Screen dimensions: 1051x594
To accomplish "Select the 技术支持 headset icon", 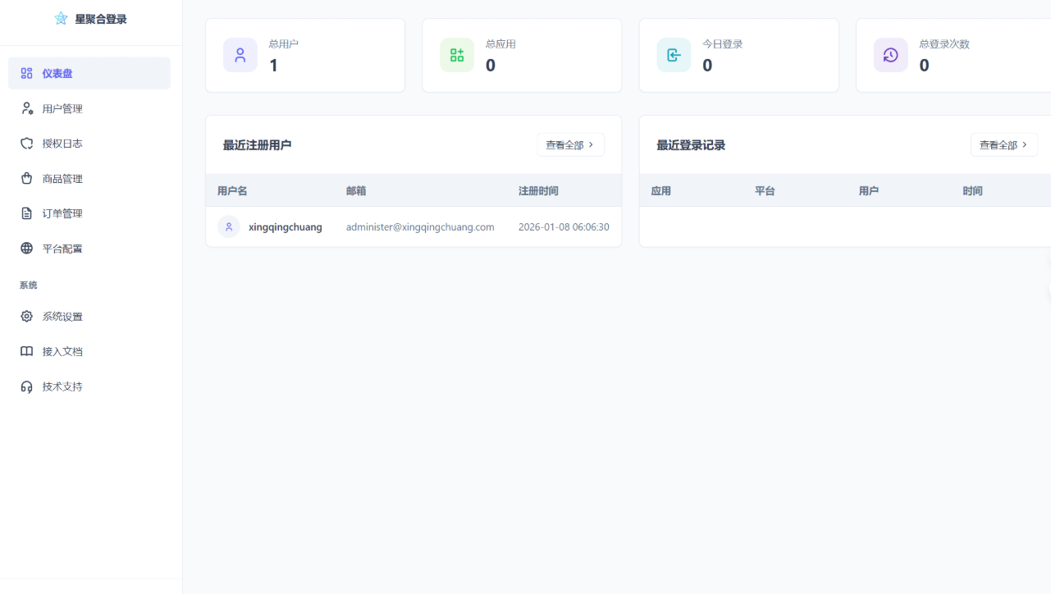I will click(x=25, y=386).
